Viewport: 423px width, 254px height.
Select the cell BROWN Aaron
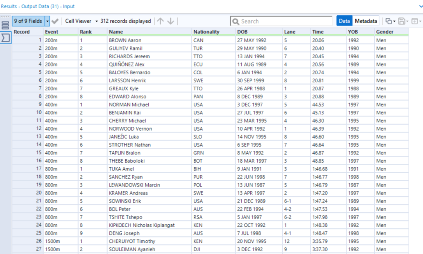(x=150, y=40)
